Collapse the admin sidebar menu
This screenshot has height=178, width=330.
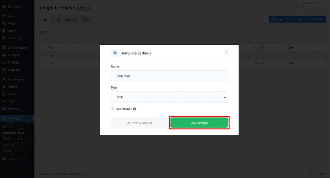14,159
